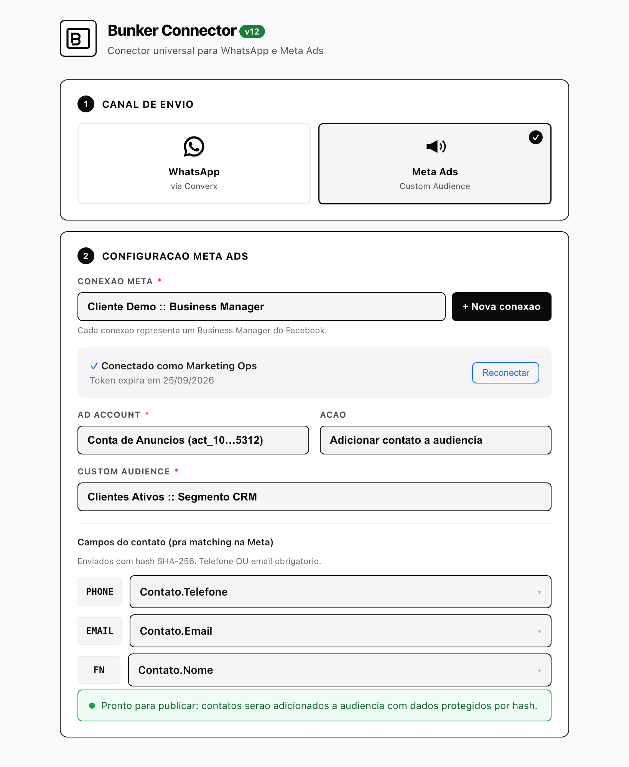629x767 pixels.
Task: Click the 'Conector universal para WhatsApp e Meta Ads' subtitle
Action: pos(216,51)
